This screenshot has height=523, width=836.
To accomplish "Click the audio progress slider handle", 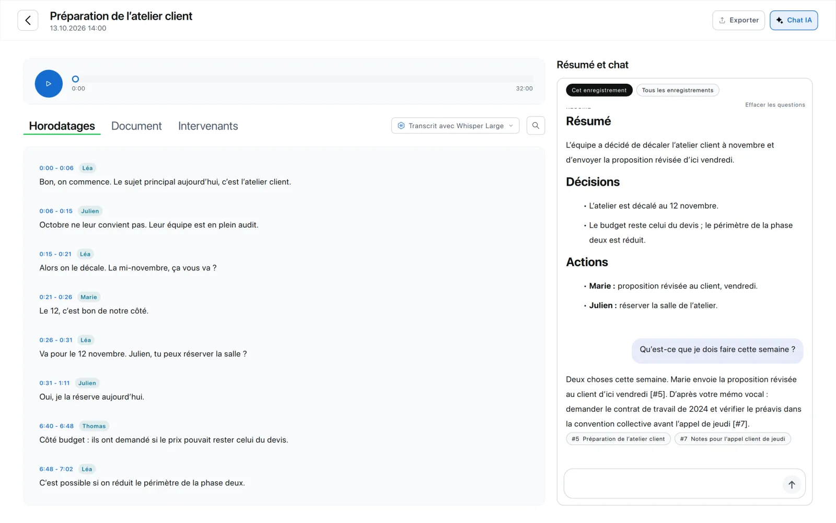I will pyautogui.click(x=75, y=79).
